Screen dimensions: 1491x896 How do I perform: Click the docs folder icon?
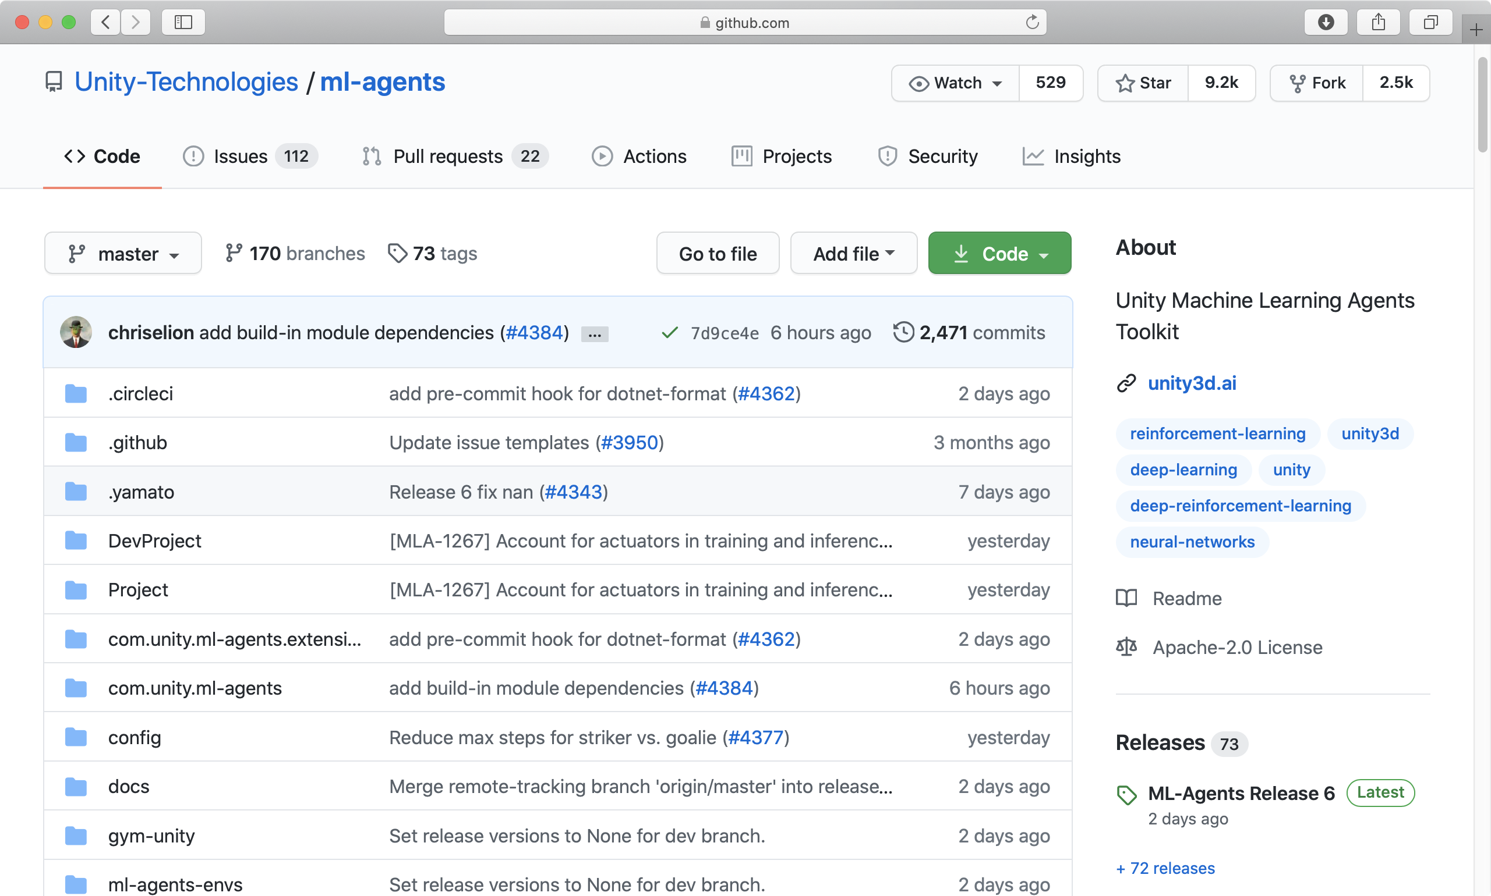click(76, 787)
